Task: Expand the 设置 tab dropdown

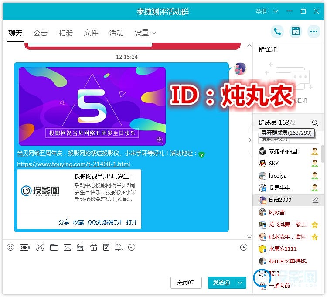Action: (154, 33)
